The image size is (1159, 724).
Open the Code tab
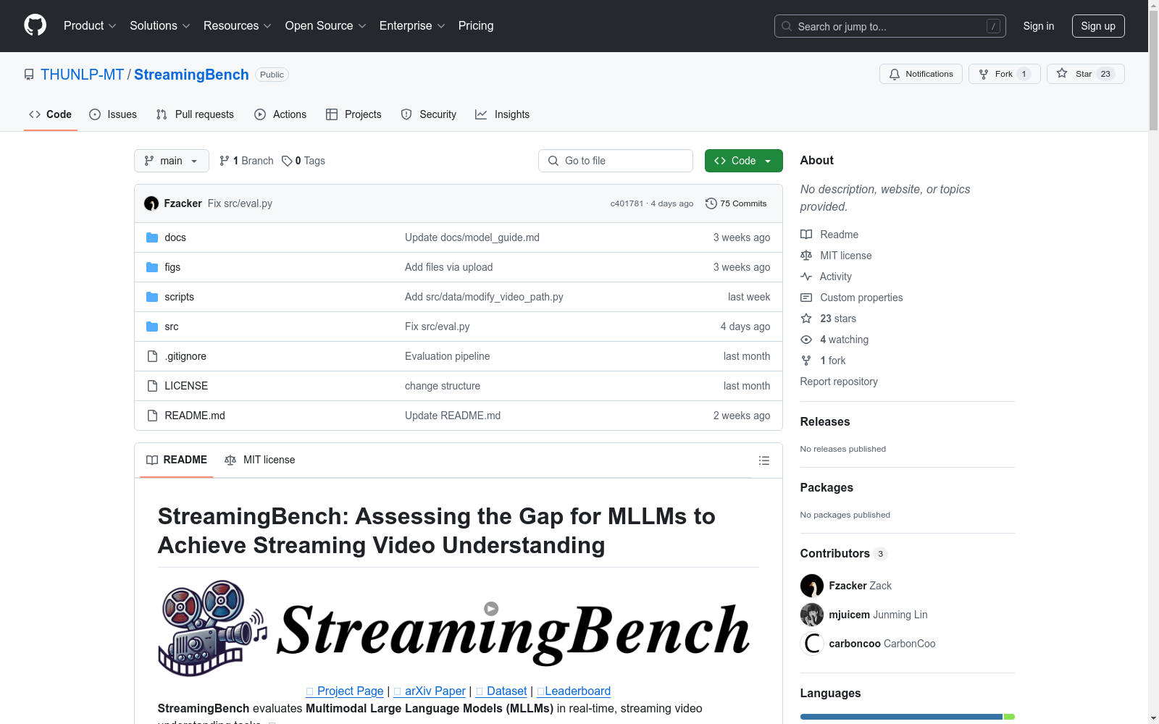point(51,114)
